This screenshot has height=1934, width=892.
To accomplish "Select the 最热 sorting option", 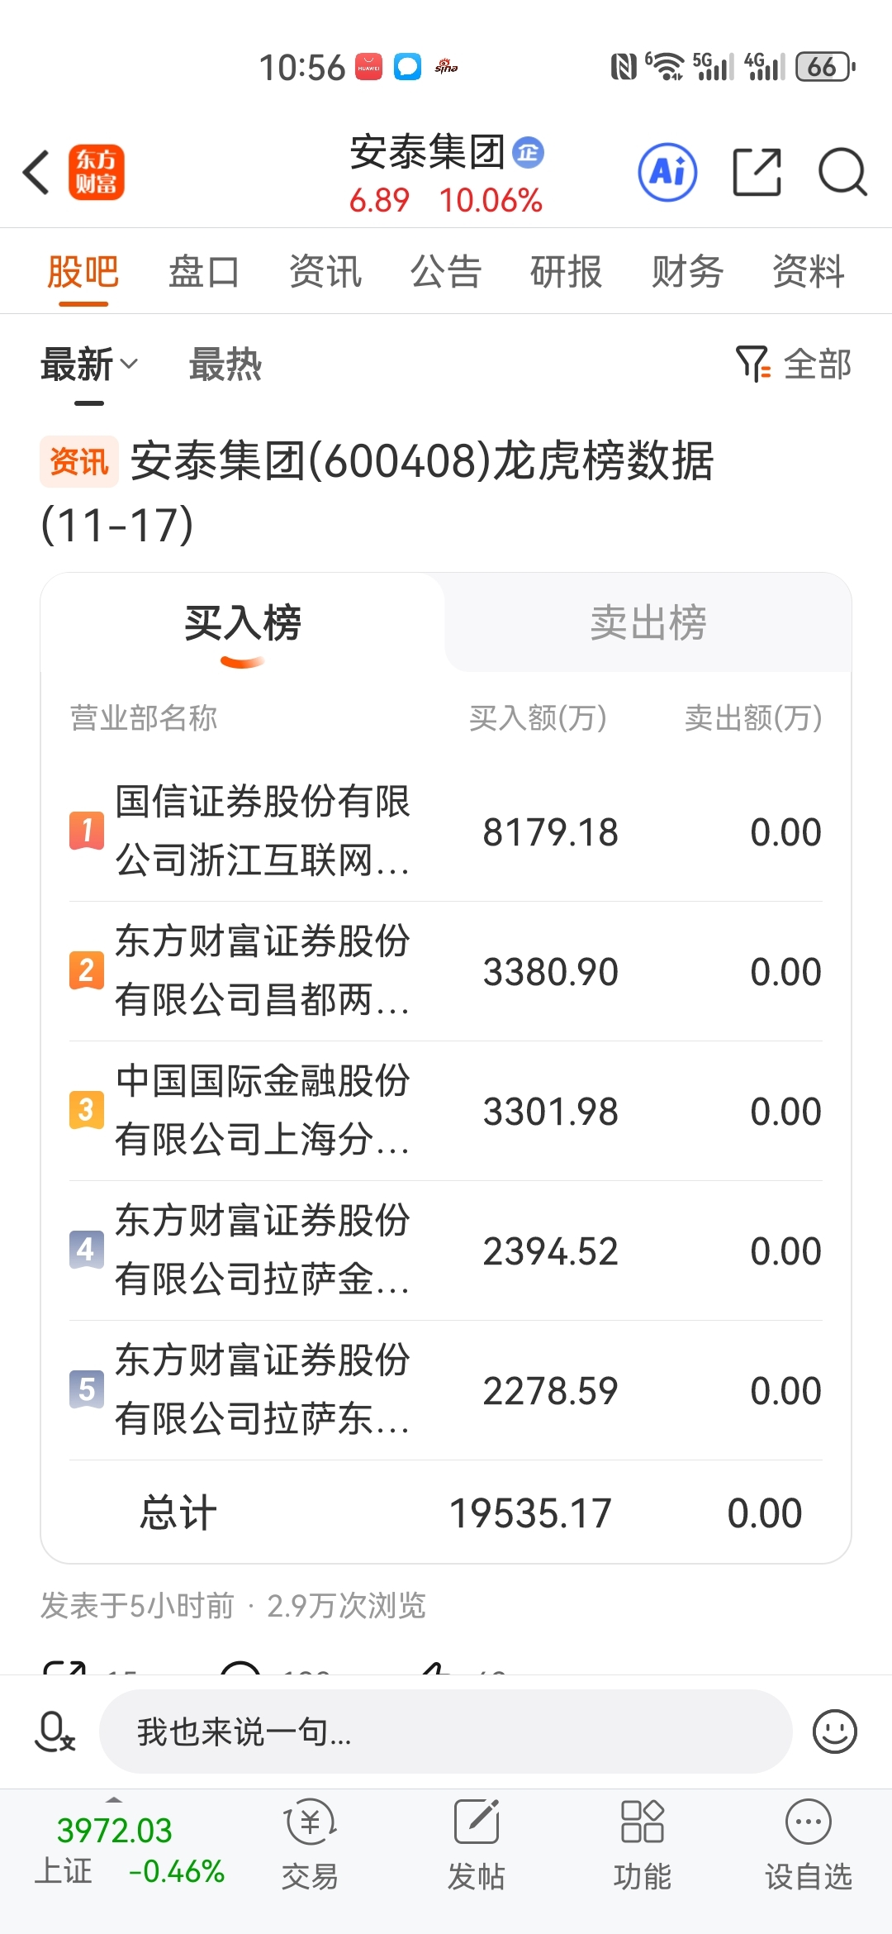I will pyautogui.click(x=225, y=364).
